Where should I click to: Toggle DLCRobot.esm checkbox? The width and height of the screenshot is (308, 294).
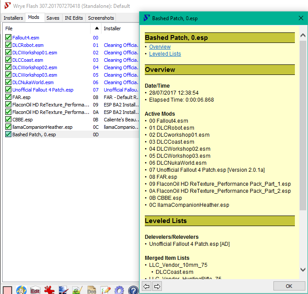pos(8,45)
